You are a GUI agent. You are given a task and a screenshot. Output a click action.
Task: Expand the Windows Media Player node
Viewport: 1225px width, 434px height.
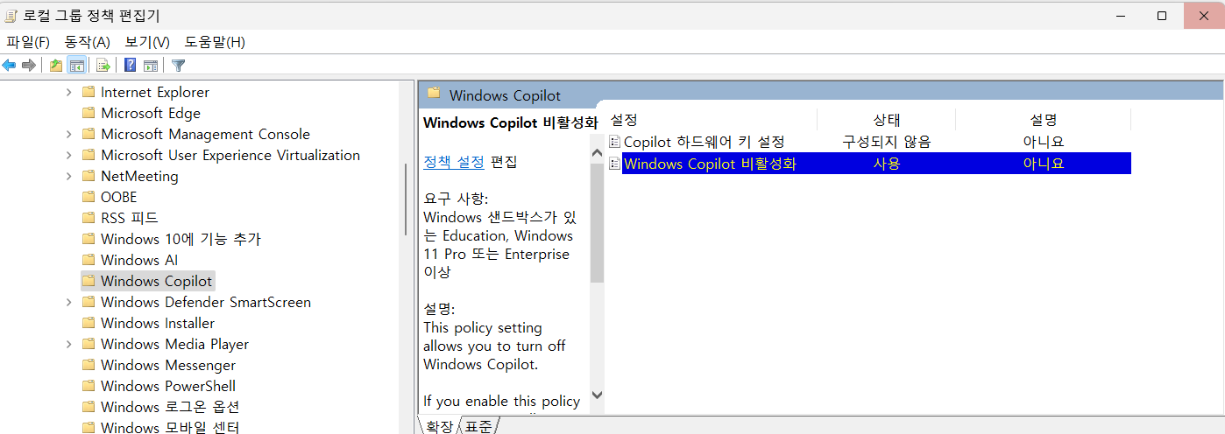click(69, 344)
